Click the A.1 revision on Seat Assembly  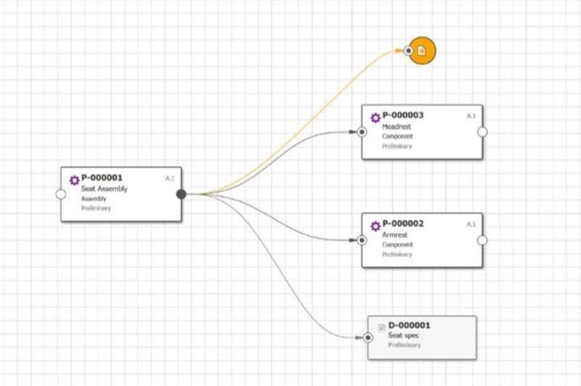coord(170,178)
